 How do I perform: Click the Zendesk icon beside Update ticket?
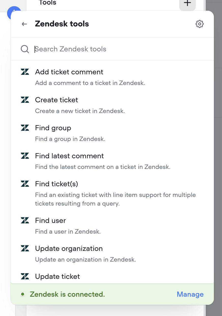coord(25,276)
